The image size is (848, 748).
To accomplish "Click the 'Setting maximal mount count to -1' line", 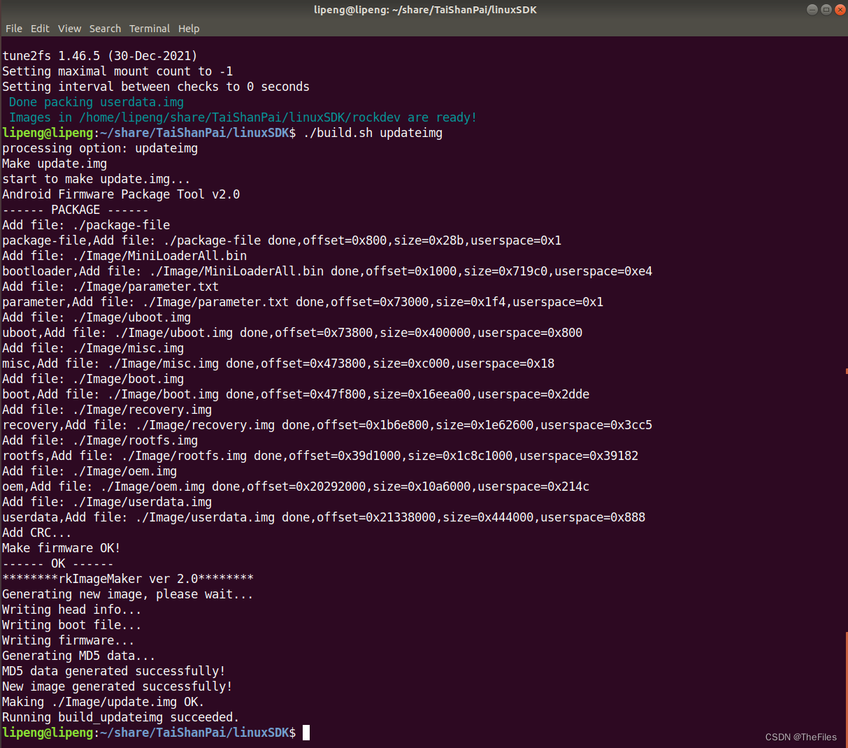I will (x=117, y=71).
